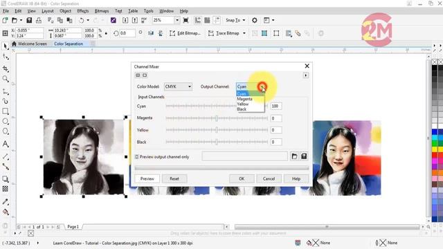The height and width of the screenshot is (249, 443).
Task: Select the Ellipse tool
Action: pyautogui.click(x=6, y=121)
